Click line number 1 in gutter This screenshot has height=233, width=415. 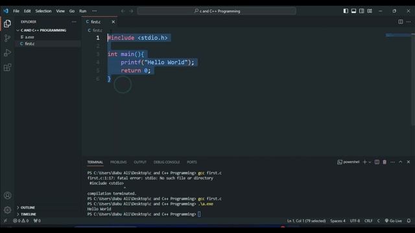pyautogui.click(x=98, y=38)
